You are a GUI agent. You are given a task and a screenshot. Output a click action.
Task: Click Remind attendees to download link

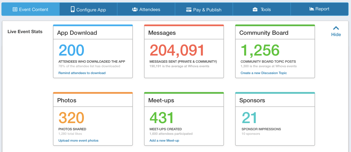[x=82, y=73]
